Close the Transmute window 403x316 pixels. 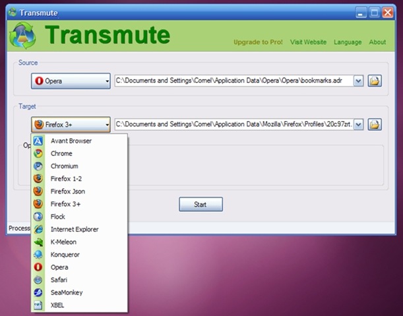(x=388, y=13)
